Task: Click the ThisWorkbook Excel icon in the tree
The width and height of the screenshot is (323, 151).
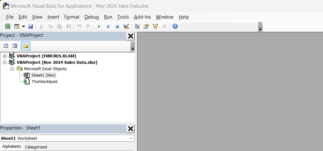Action: [x=27, y=81]
